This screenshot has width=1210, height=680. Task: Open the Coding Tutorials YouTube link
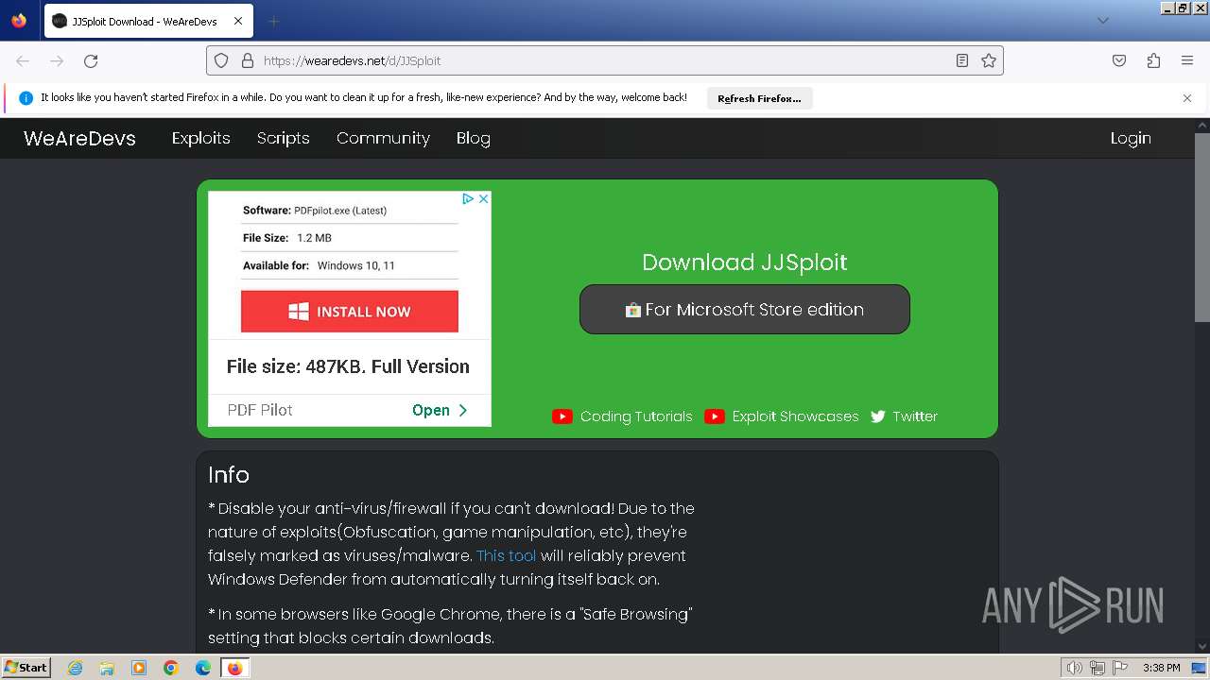623,416
